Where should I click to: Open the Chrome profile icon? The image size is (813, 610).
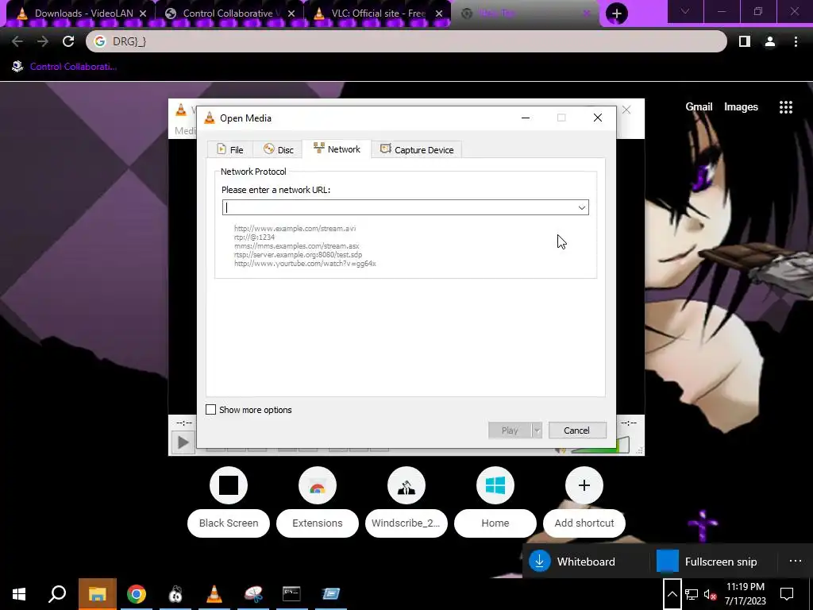(x=770, y=41)
